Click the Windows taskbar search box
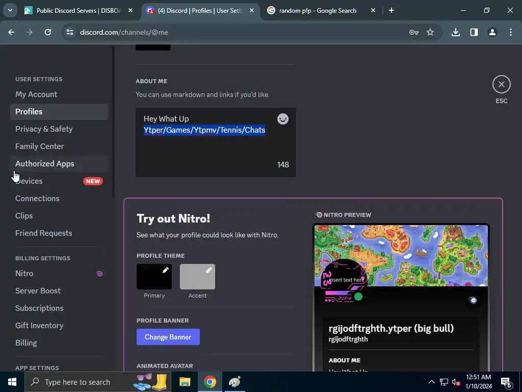 coord(98,382)
